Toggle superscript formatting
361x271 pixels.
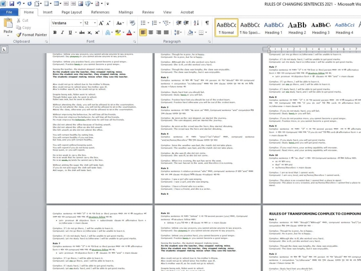pos(97,33)
